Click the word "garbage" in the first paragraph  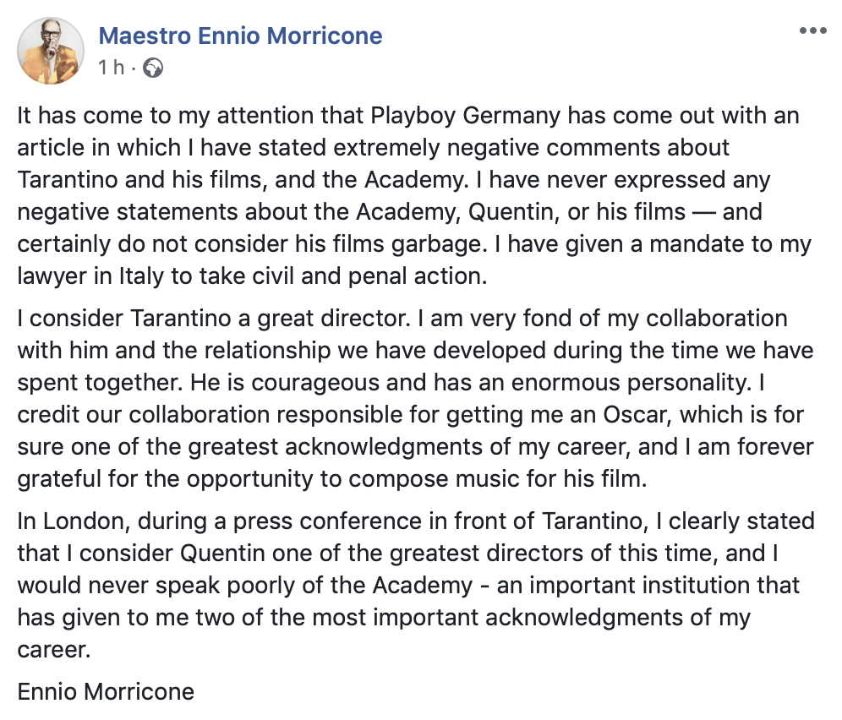437,245
